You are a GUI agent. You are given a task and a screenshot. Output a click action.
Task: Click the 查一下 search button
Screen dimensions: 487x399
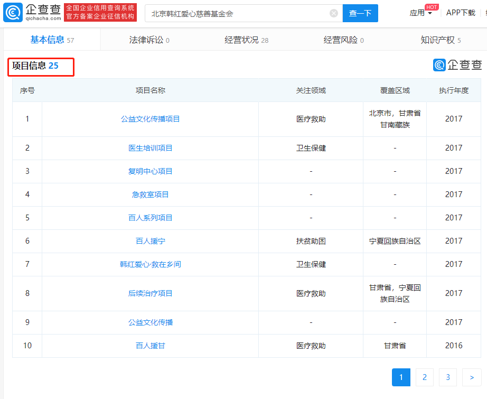pyautogui.click(x=360, y=13)
